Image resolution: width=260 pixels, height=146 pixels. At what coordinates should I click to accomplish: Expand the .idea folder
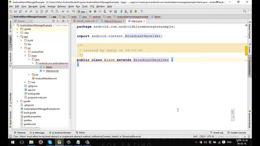[x=17, y=33]
